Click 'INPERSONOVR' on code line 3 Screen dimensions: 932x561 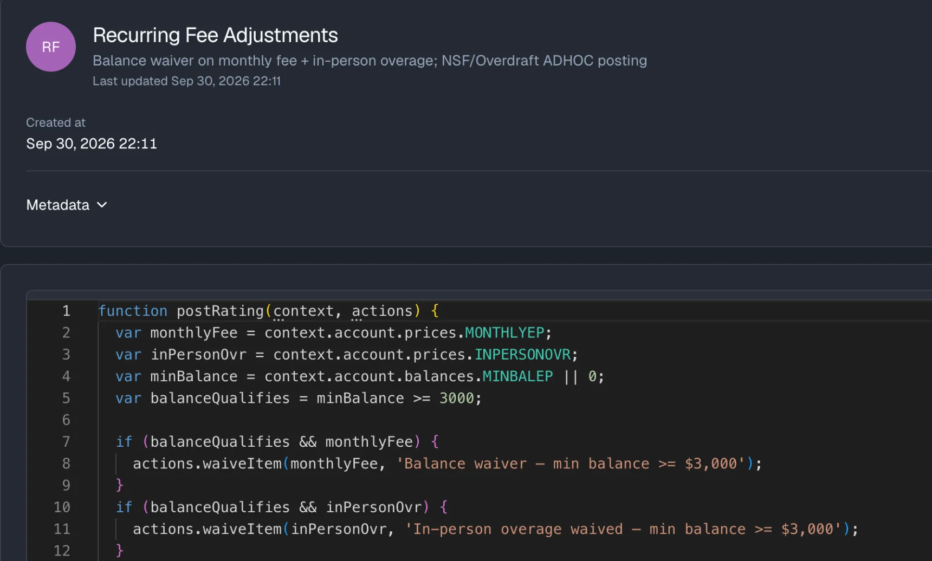click(522, 355)
